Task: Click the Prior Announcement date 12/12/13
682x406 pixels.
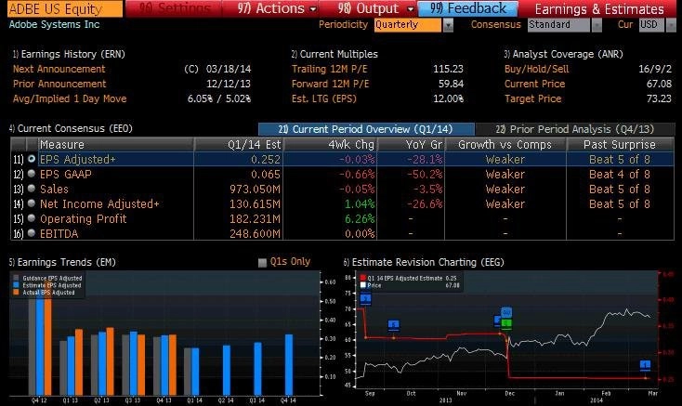Action: [x=229, y=84]
